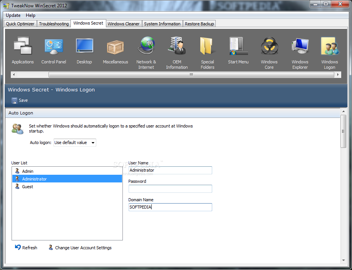Open the Applications category icon
352x270 pixels.
(23, 46)
